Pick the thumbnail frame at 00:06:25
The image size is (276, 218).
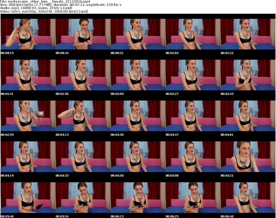click(x=193, y=198)
